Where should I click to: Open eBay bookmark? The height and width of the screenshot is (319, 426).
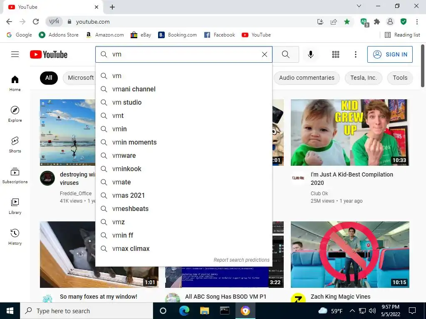(x=141, y=35)
